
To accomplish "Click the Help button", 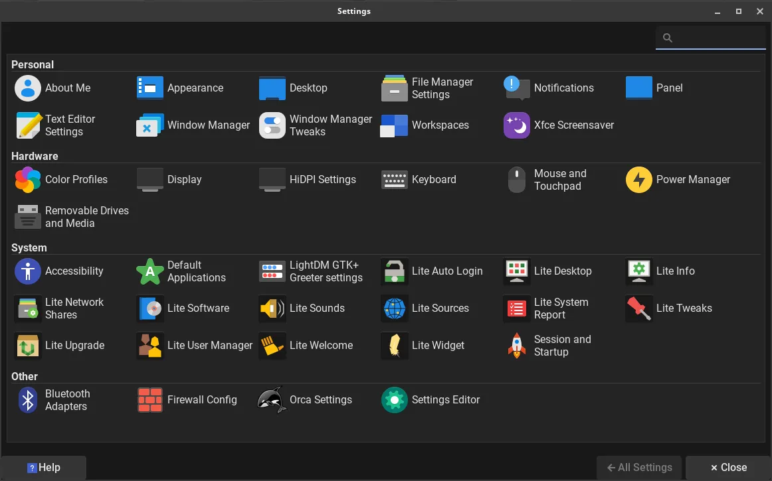I will [x=43, y=467].
